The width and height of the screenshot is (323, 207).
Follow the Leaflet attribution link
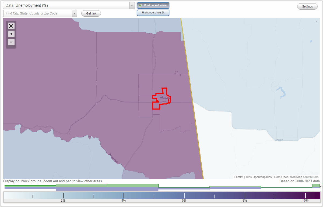point(238,177)
